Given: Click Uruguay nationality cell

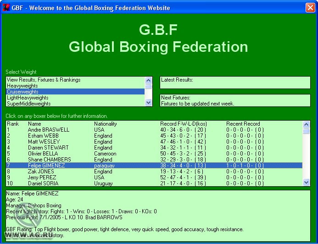Looking at the screenshot, I should click(103, 183).
